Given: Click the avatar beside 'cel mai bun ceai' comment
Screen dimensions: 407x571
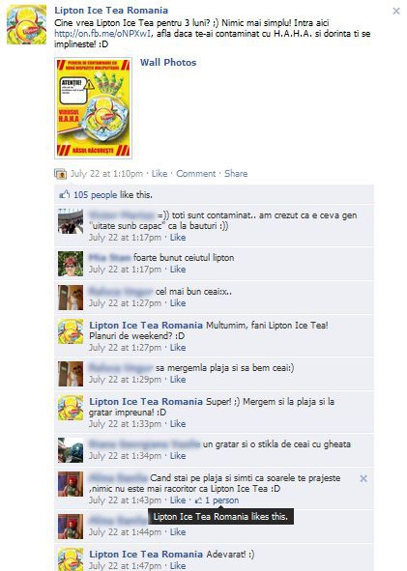Looking at the screenshot, I should click(71, 298).
